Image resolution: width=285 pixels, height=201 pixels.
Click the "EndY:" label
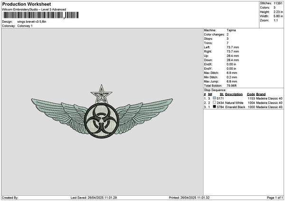pos(208,69)
